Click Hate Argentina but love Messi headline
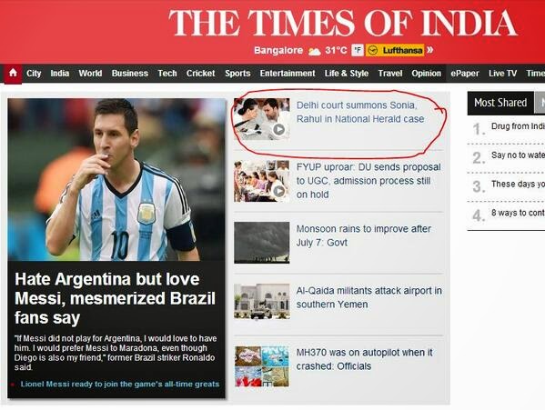The image size is (545, 410). 115,298
